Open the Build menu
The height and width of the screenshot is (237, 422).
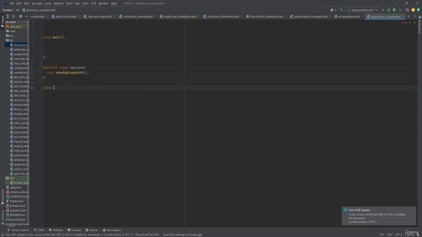(x=69, y=3)
